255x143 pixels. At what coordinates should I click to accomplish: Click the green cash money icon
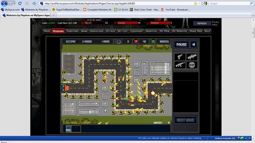tap(153, 41)
